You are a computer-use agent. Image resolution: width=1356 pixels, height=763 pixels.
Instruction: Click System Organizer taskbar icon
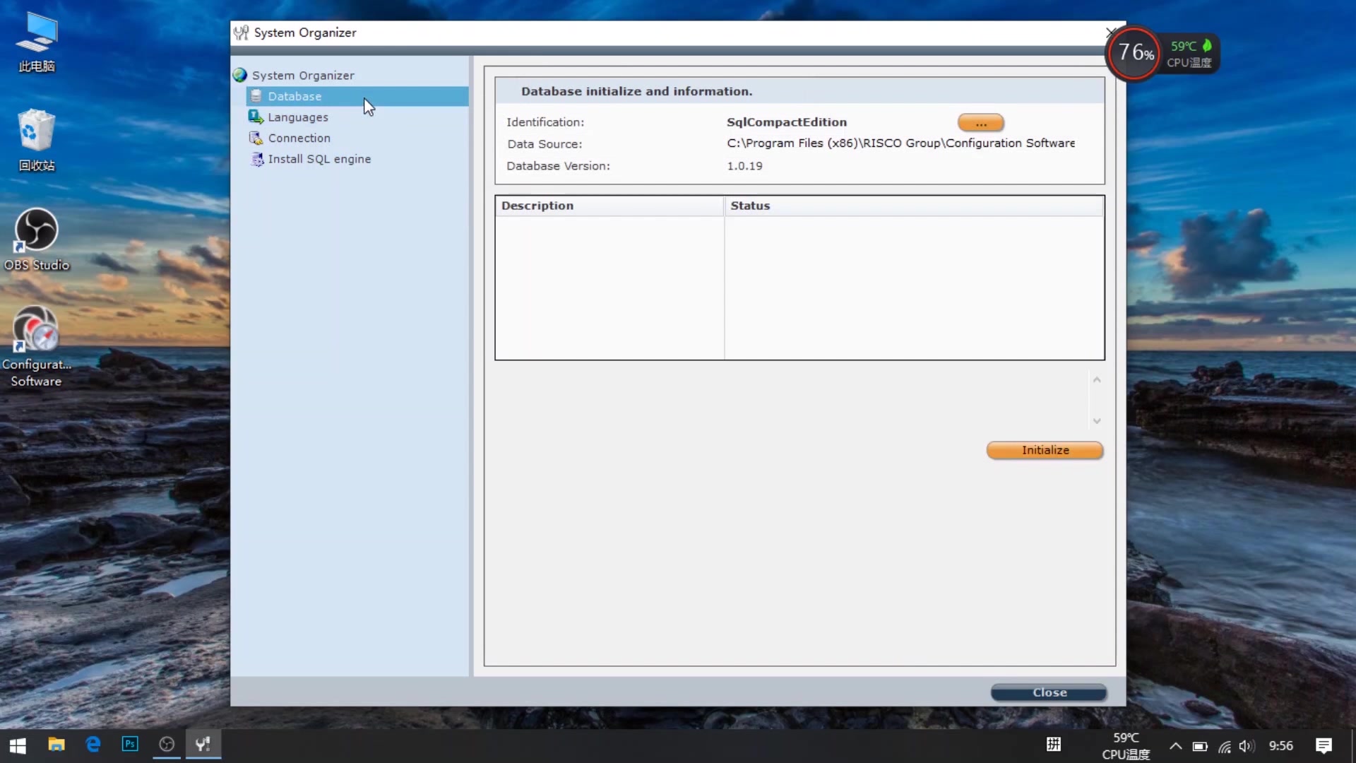[x=203, y=745]
